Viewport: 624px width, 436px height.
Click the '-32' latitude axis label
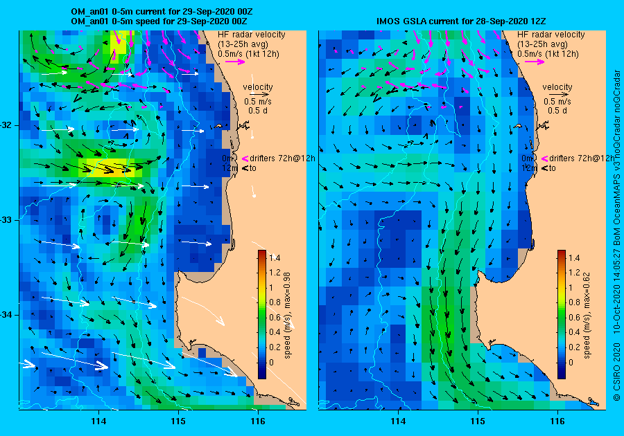pyautogui.click(x=7, y=125)
